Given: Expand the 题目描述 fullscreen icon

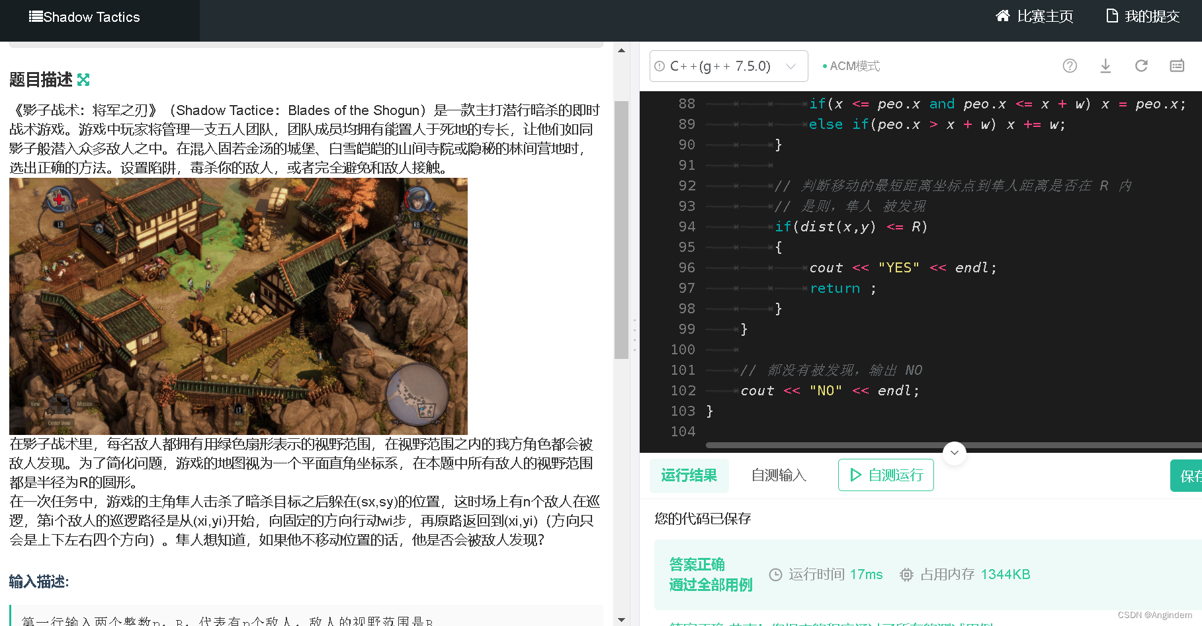Looking at the screenshot, I should (83, 80).
